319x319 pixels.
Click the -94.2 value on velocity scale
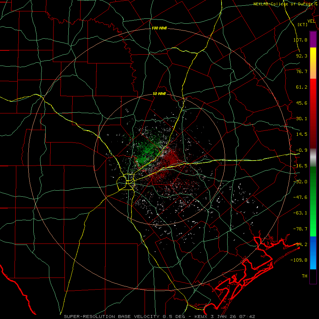[300, 244]
